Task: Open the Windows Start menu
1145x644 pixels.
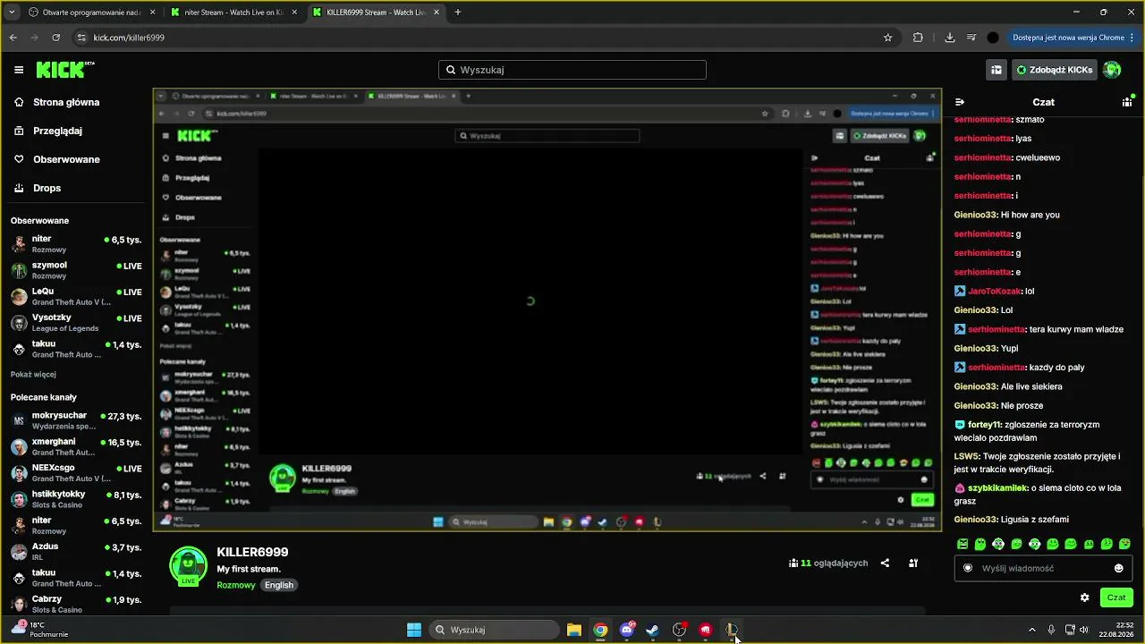Action: pyautogui.click(x=414, y=630)
